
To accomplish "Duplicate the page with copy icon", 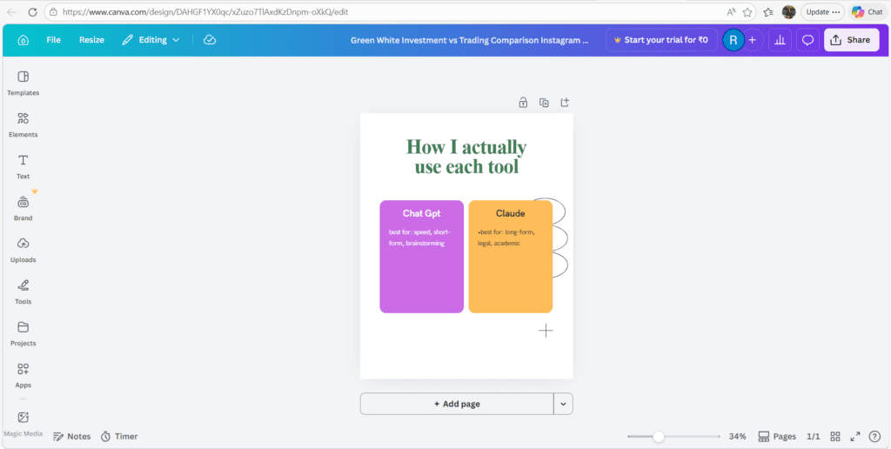I will coord(544,103).
